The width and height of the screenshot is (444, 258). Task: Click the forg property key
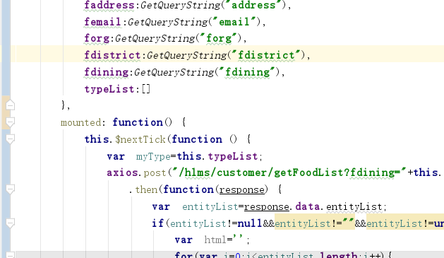[x=97, y=38]
